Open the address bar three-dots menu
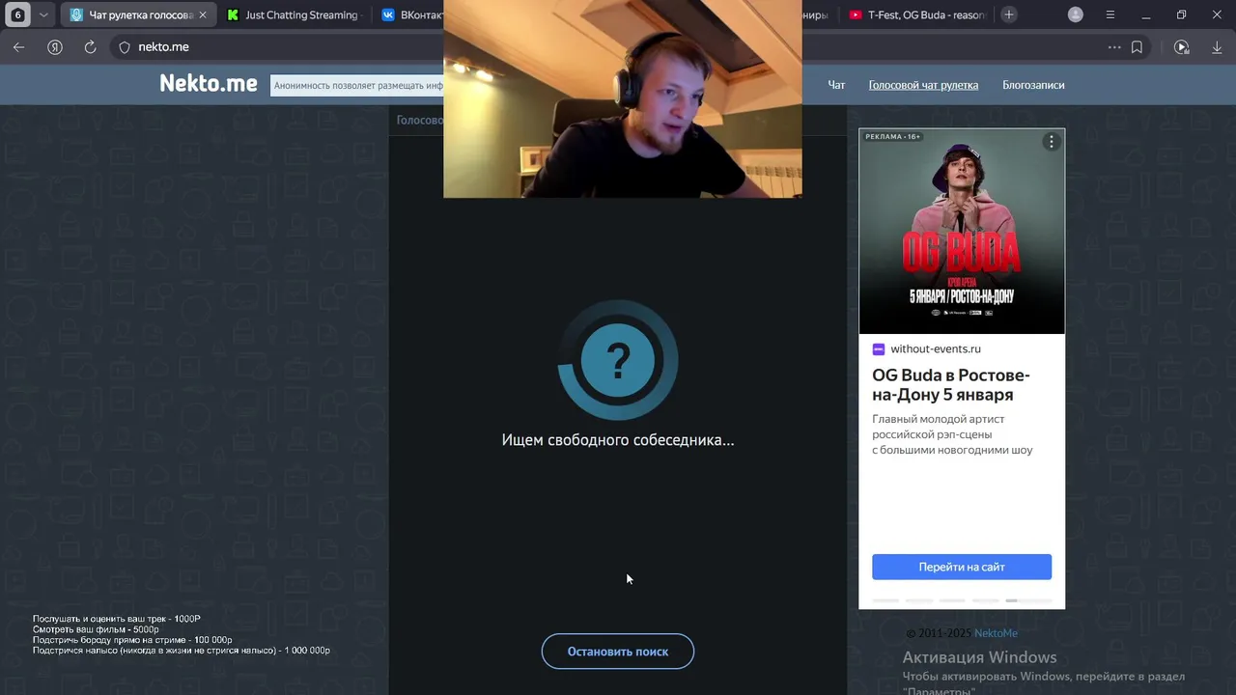1236x695 pixels. coord(1114,46)
